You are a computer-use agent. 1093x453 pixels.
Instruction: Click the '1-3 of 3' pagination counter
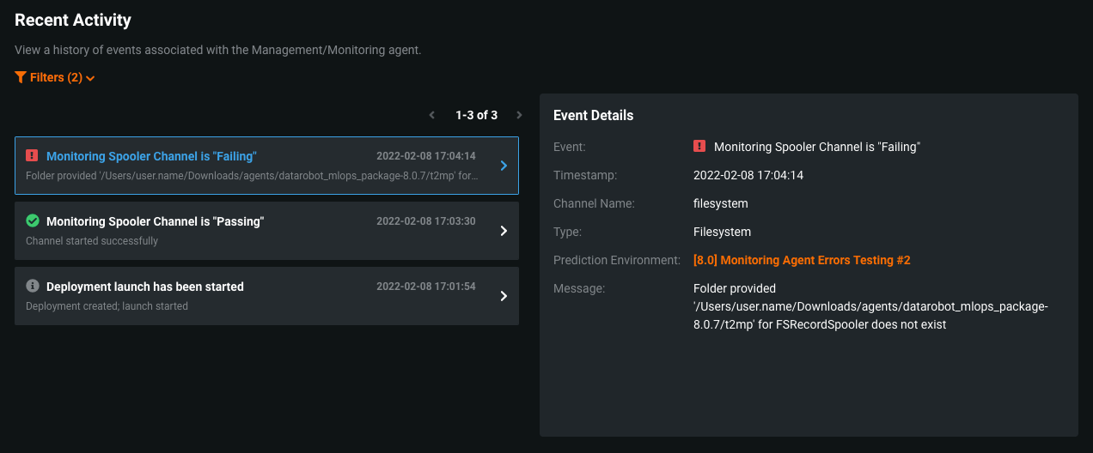point(476,115)
